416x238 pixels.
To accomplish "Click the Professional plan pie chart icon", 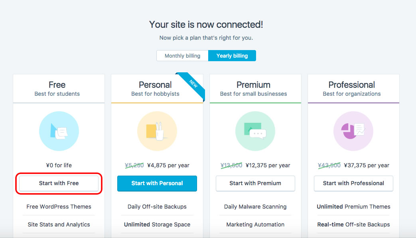I will click(353, 131).
